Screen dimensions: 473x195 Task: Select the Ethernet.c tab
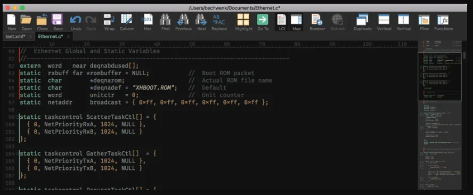tap(51, 37)
